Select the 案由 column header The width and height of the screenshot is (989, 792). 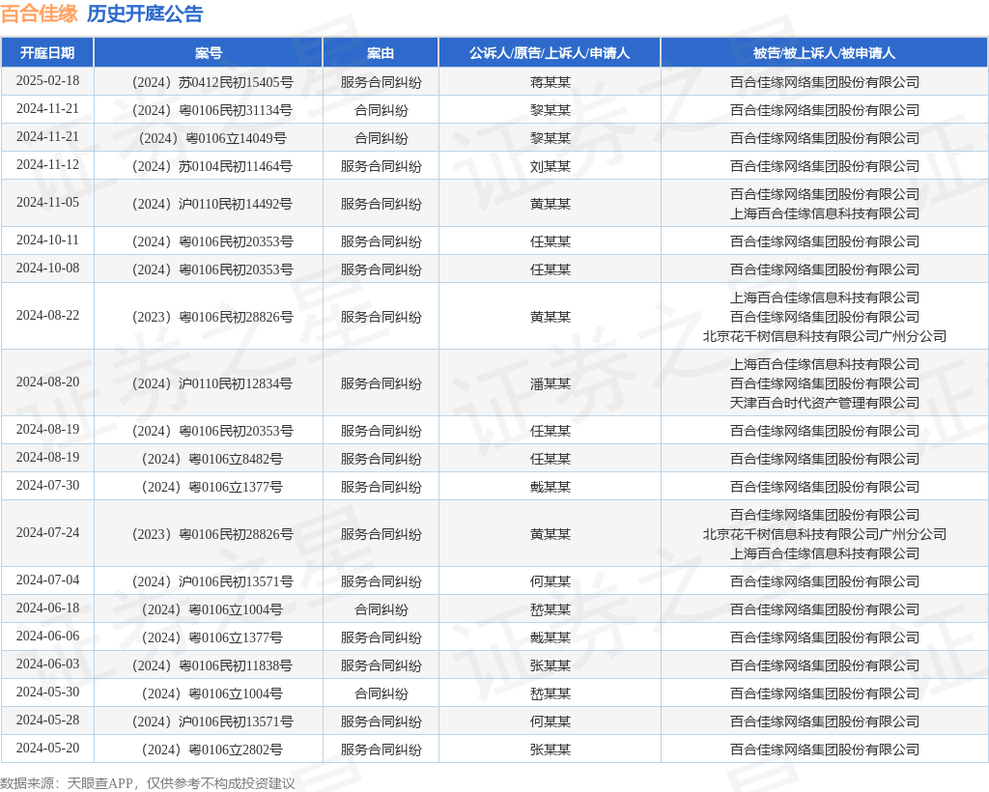click(381, 53)
